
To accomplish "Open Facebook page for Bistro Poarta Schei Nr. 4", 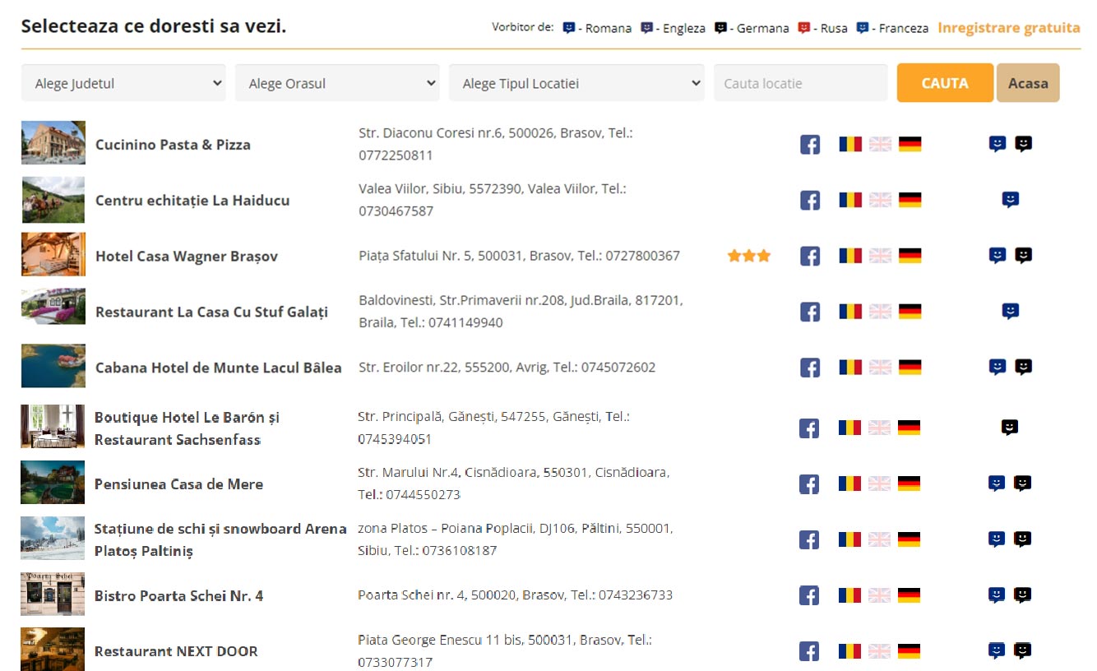I will [809, 595].
